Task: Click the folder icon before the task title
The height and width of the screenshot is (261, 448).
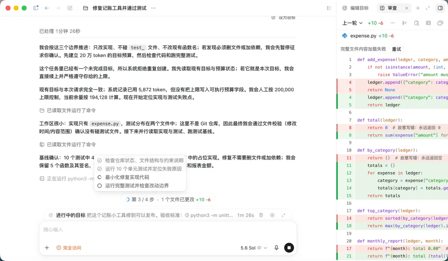Action: [x=85, y=8]
